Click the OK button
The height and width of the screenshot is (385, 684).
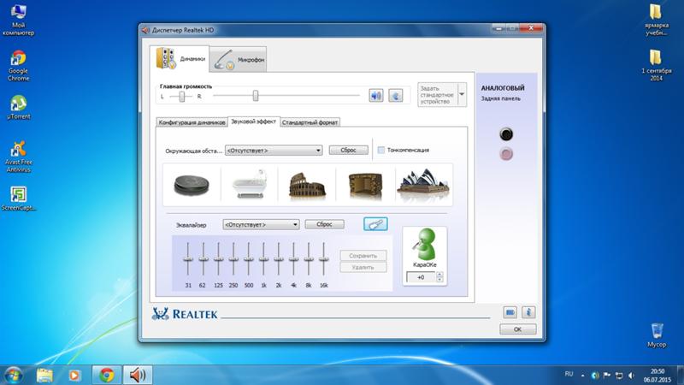pos(518,329)
